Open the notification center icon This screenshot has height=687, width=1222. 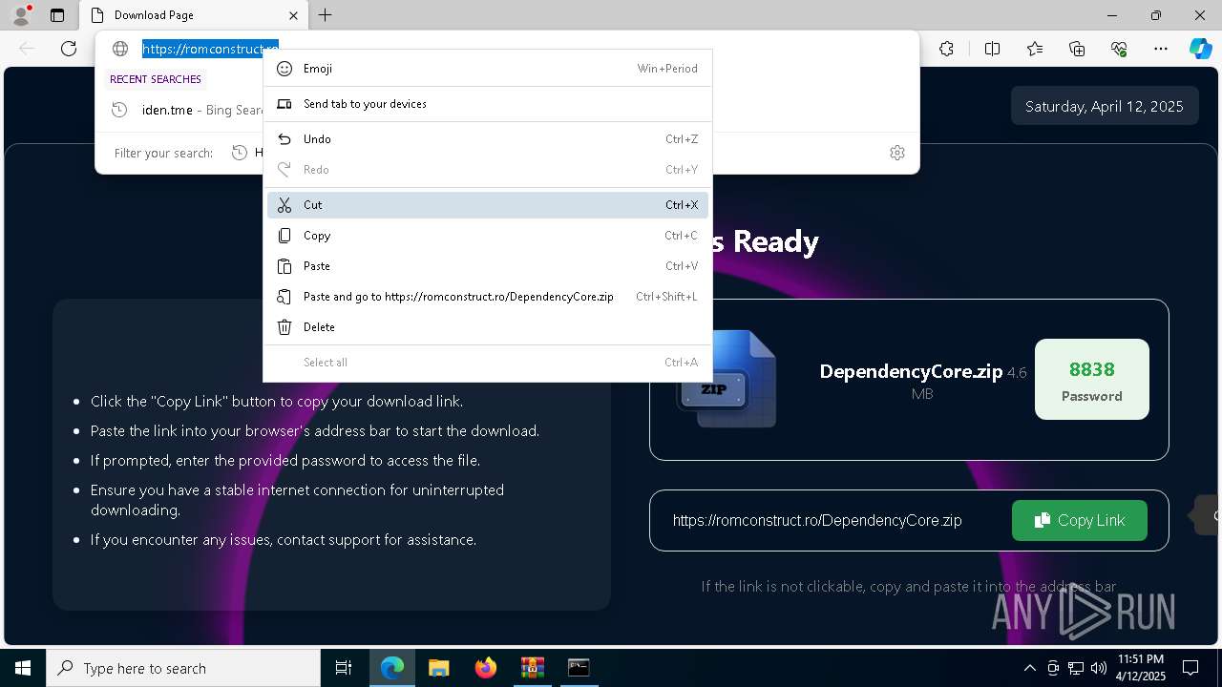1190,668
